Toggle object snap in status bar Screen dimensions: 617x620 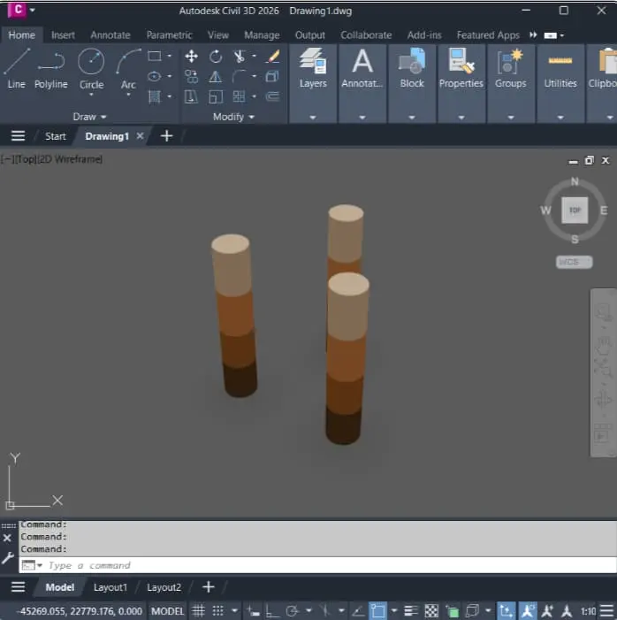pyautogui.click(x=378, y=611)
